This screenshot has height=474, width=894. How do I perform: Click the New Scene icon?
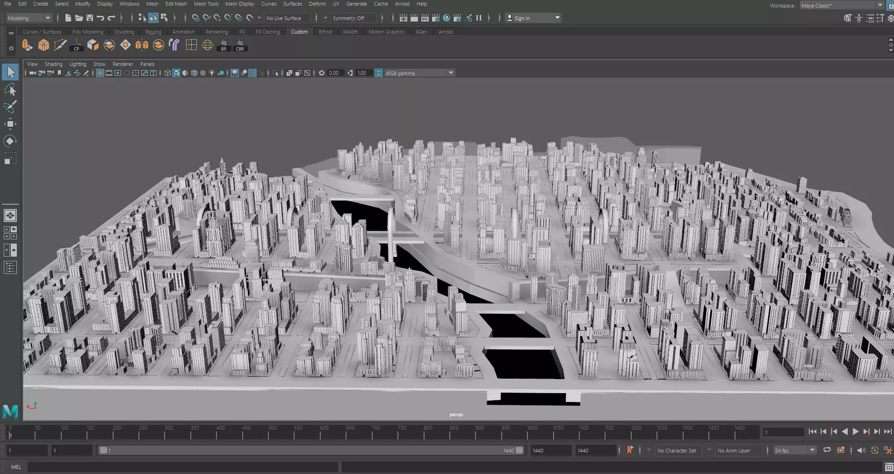click(x=68, y=18)
